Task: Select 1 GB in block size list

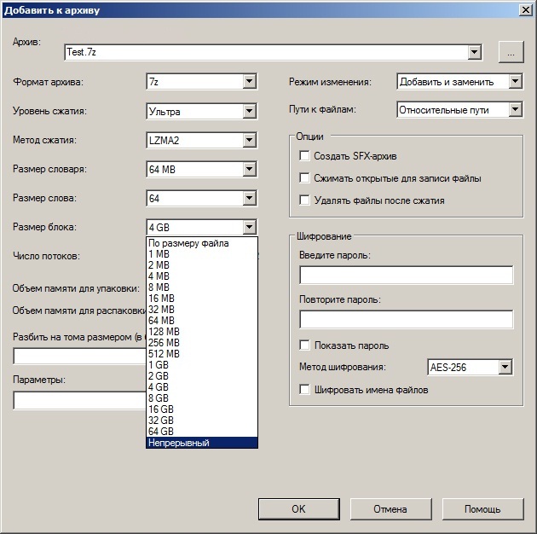Action: [x=202, y=365]
